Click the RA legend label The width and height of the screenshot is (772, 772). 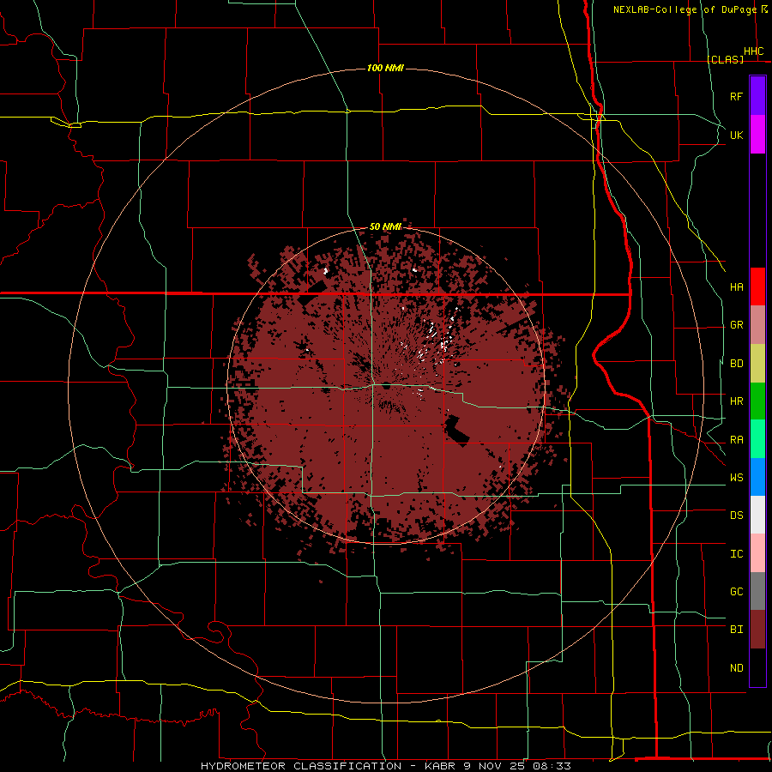point(736,440)
